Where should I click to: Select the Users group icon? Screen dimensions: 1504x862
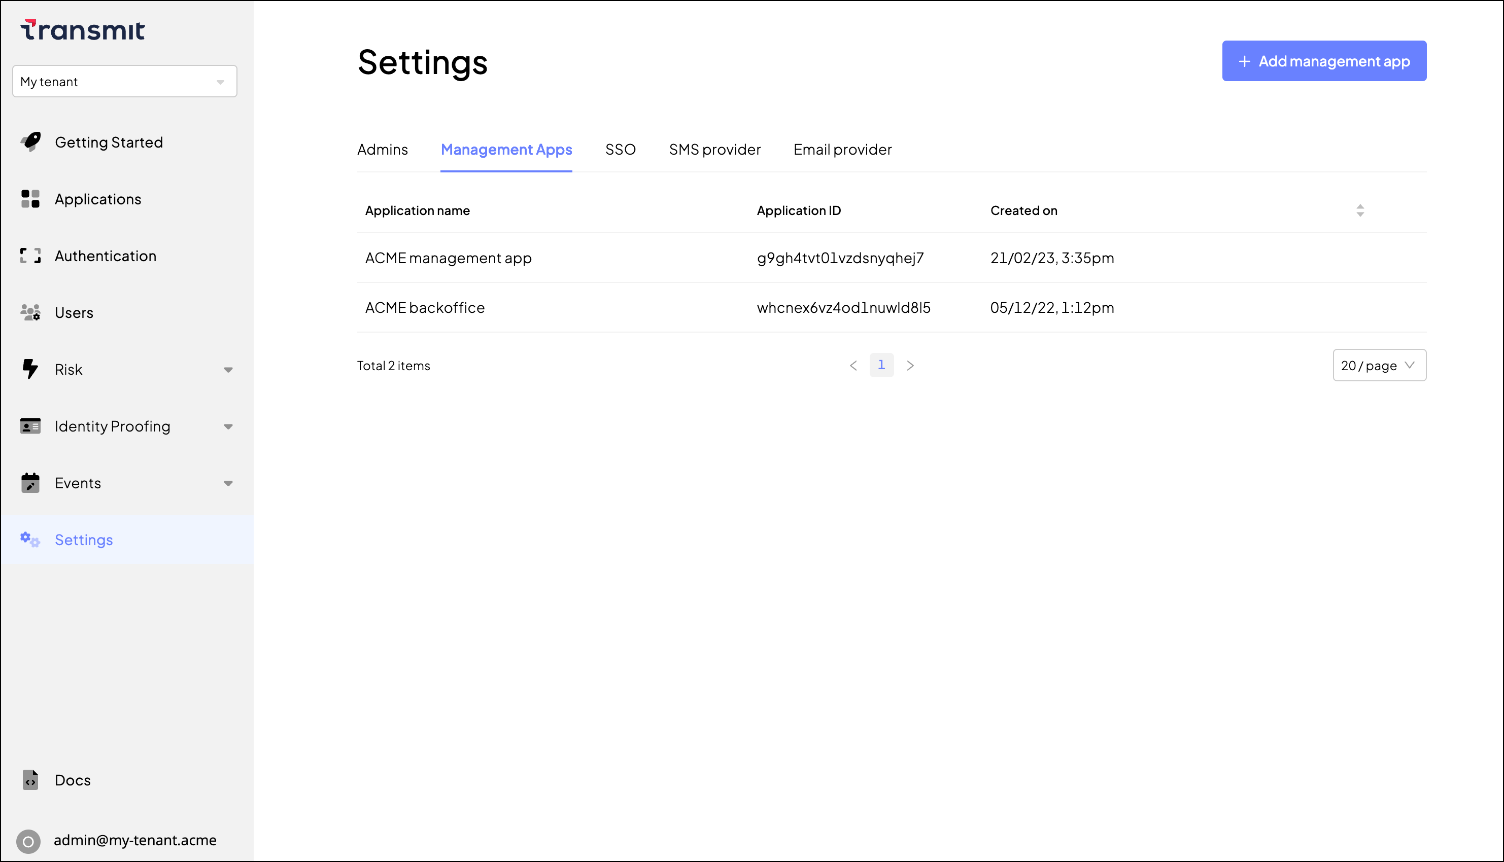30,312
